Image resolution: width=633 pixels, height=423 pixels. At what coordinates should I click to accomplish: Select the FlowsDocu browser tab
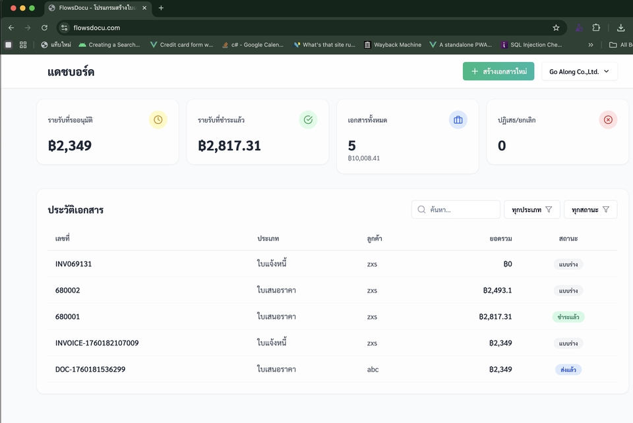[x=98, y=8]
